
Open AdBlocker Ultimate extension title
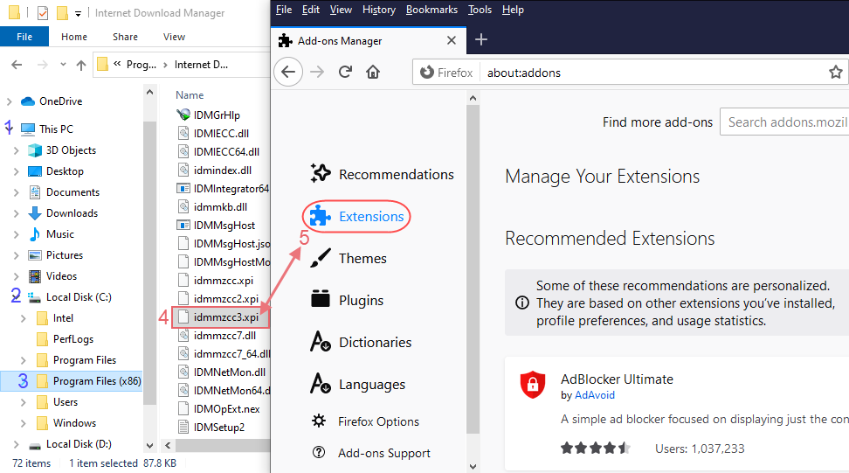pyautogui.click(x=617, y=379)
